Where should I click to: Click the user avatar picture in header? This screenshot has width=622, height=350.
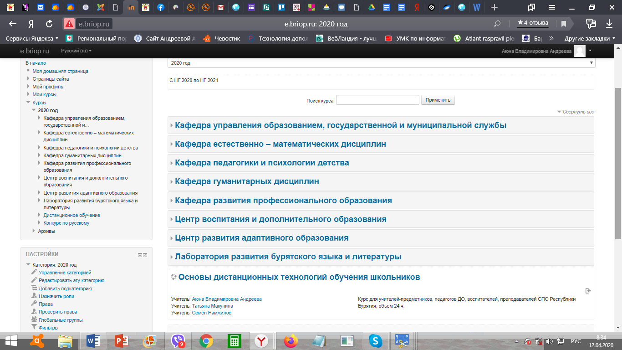579,51
